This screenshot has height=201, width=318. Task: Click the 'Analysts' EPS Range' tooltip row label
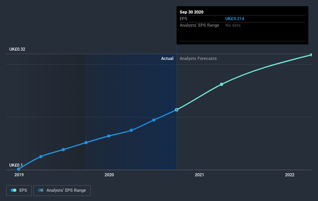(x=199, y=25)
